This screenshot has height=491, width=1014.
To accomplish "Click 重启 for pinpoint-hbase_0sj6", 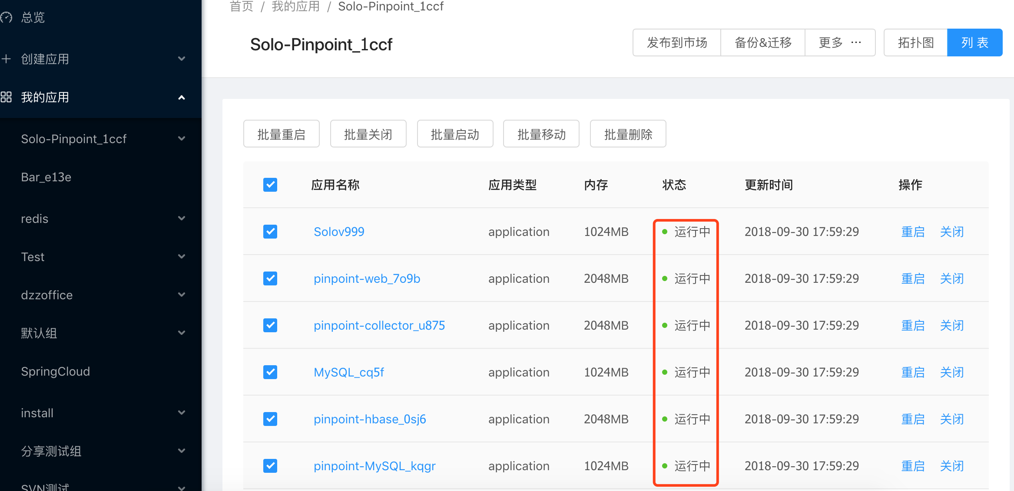I will pyautogui.click(x=913, y=419).
